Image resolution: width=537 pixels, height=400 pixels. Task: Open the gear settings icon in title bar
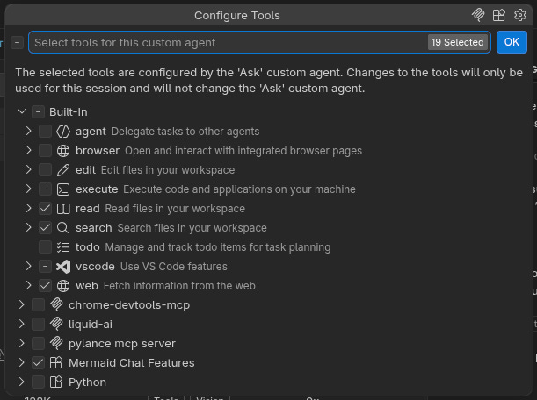click(520, 15)
